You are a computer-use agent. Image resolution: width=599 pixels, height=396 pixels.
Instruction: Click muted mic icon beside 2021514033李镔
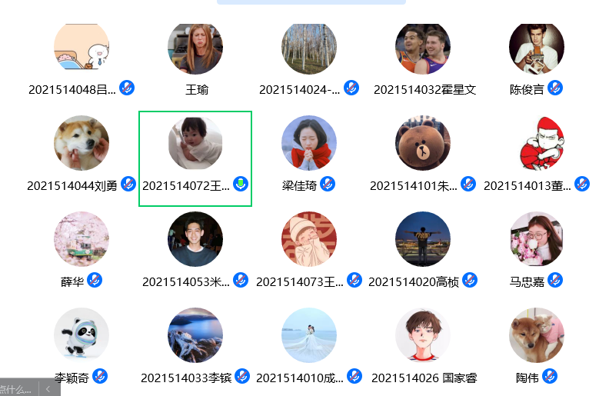coord(242,376)
